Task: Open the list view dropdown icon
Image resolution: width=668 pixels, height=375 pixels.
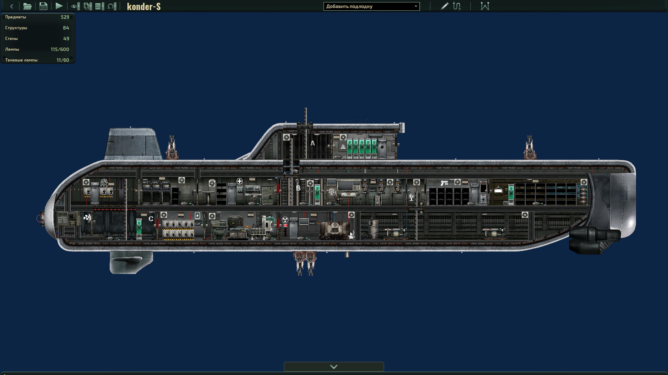Action: pyautogui.click(x=100, y=6)
